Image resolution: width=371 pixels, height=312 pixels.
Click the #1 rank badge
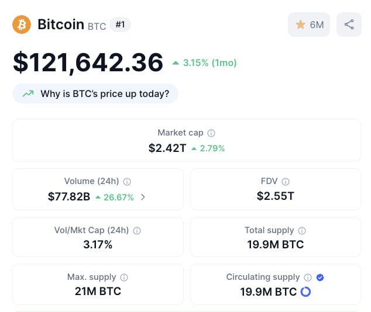[x=120, y=25]
